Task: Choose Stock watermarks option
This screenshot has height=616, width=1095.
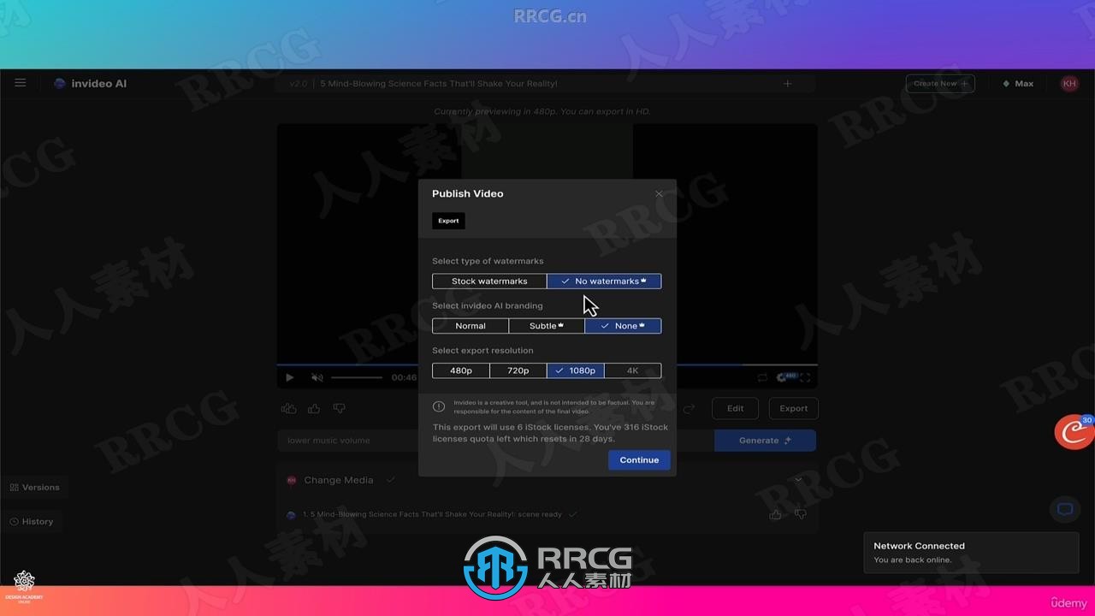Action: [x=489, y=281]
